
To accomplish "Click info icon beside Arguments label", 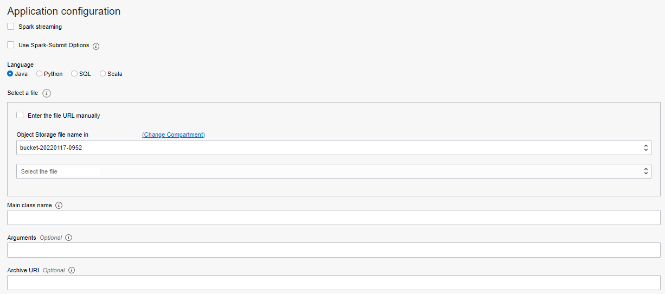I will pyautogui.click(x=69, y=238).
